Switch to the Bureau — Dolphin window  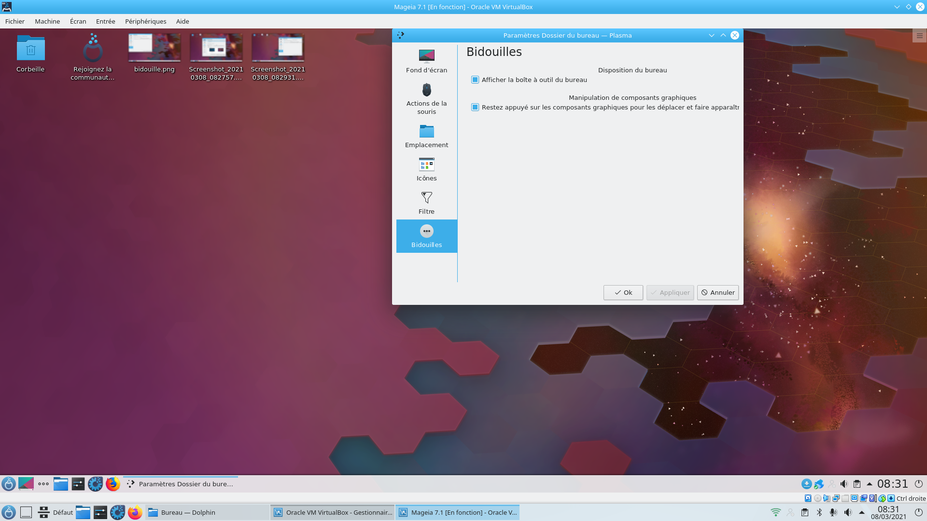tap(207, 512)
